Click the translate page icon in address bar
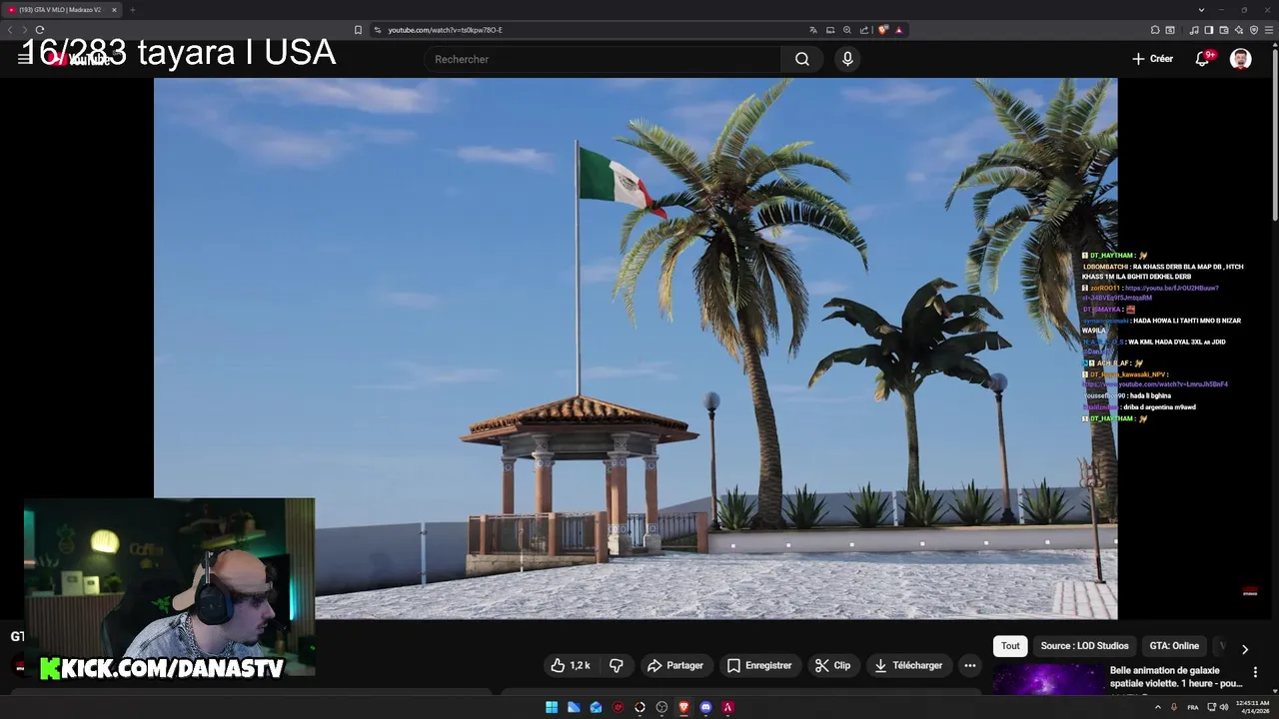The image size is (1279, 719). pyautogui.click(x=813, y=30)
